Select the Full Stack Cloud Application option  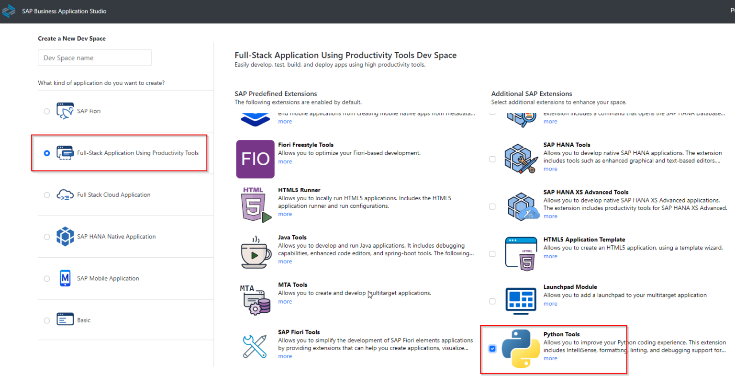point(47,194)
